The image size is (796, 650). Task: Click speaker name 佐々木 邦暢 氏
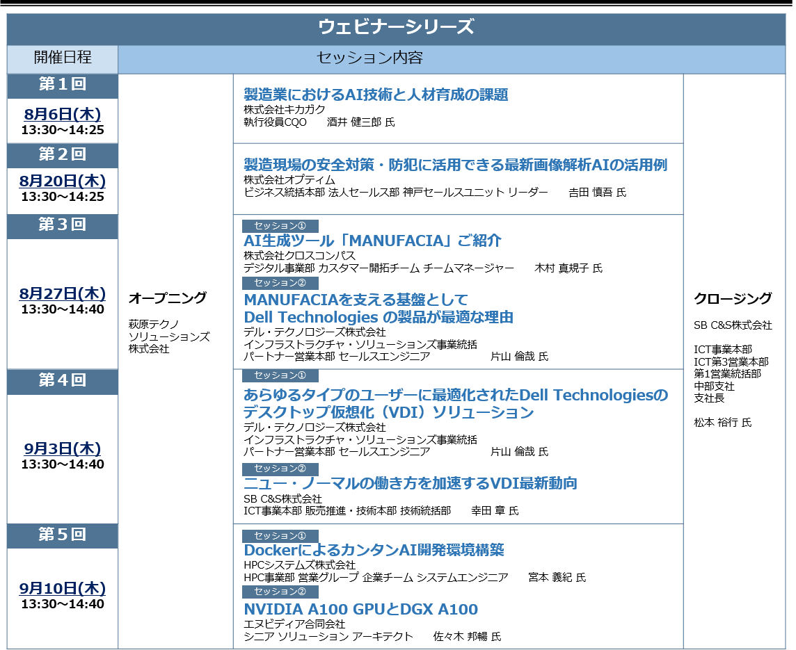point(466,637)
